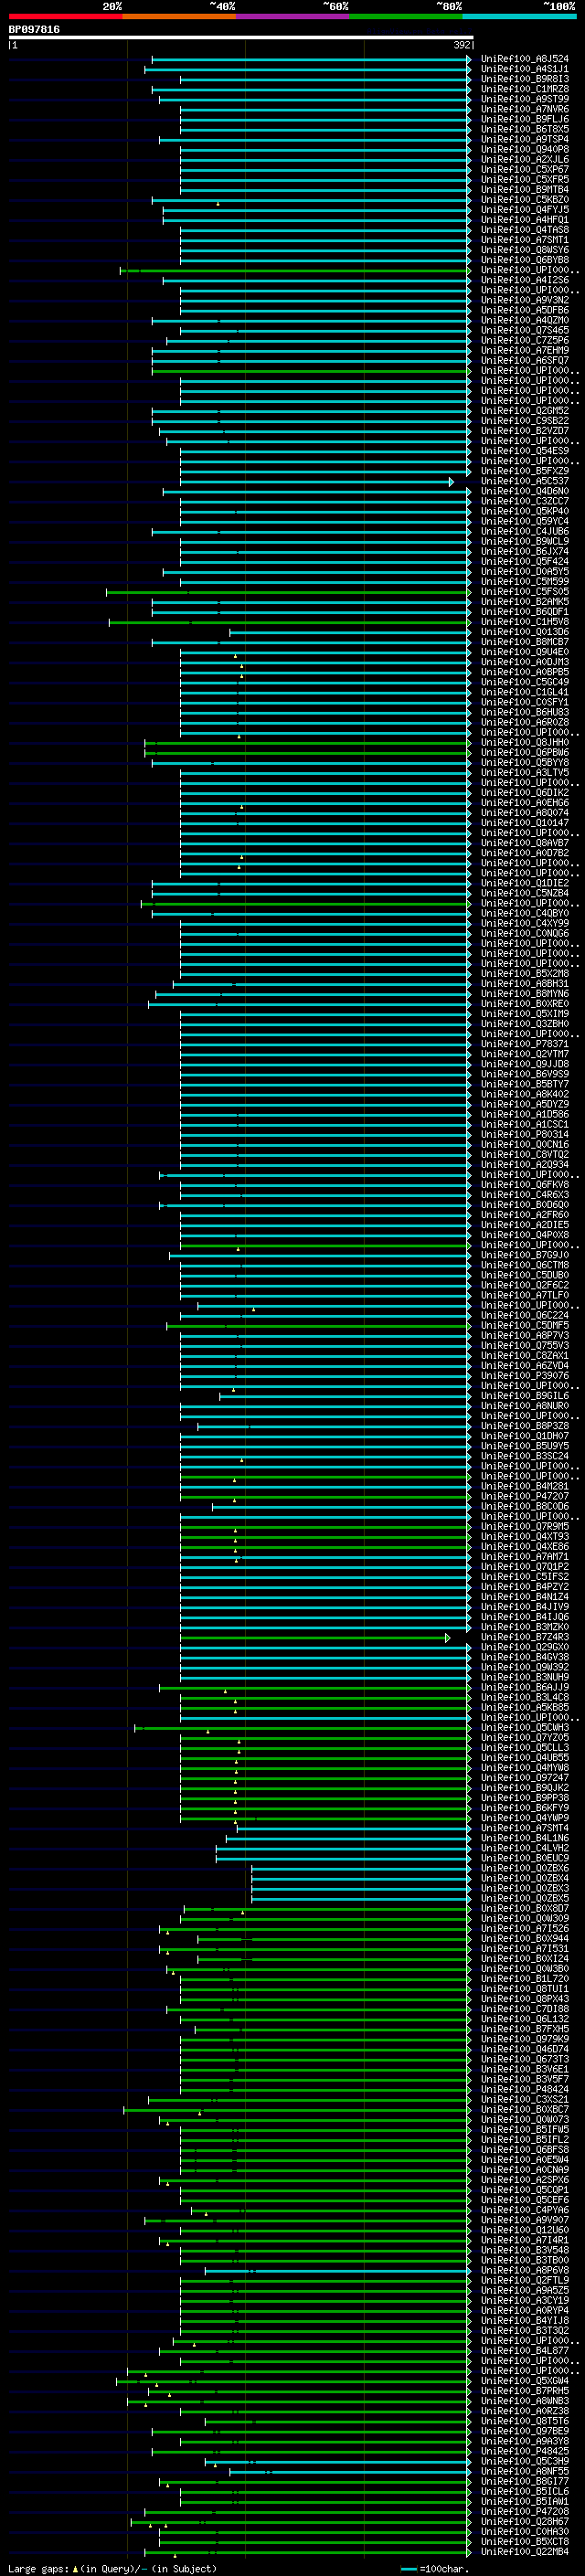Select the UniRef100_C5XFR5 label
The width and height of the screenshot is (585, 2576).
pos(524,179)
